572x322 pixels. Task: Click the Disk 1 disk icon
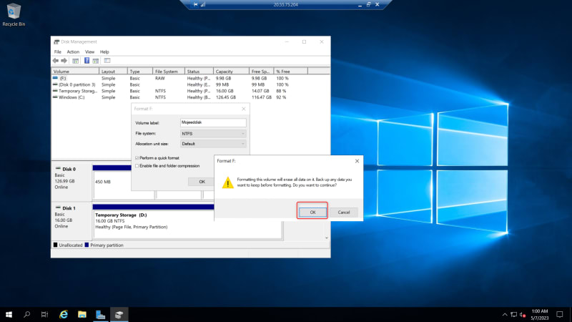point(58,208)
